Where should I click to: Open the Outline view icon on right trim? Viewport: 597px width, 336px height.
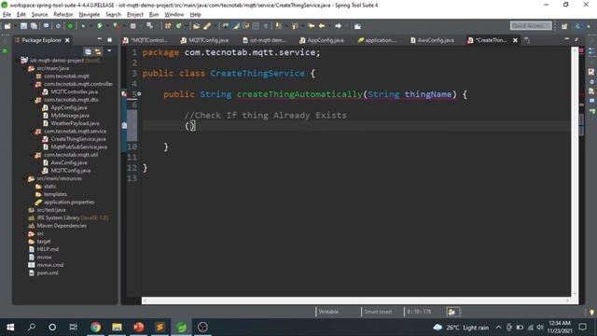pyautogui.click(x=591, y=52)
